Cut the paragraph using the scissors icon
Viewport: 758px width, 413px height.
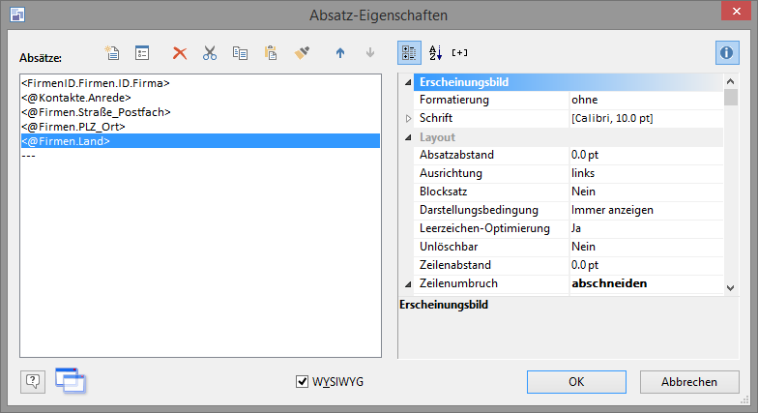coord(209,54)
